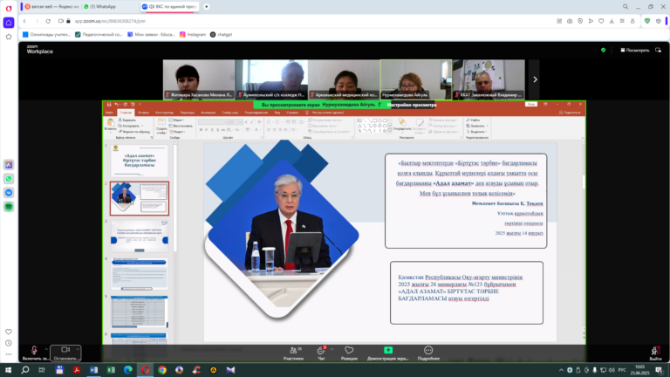This screenshot has height=377, width=670.
Task: Open Windows taskbar search
Action: click(x=24, y=370)
